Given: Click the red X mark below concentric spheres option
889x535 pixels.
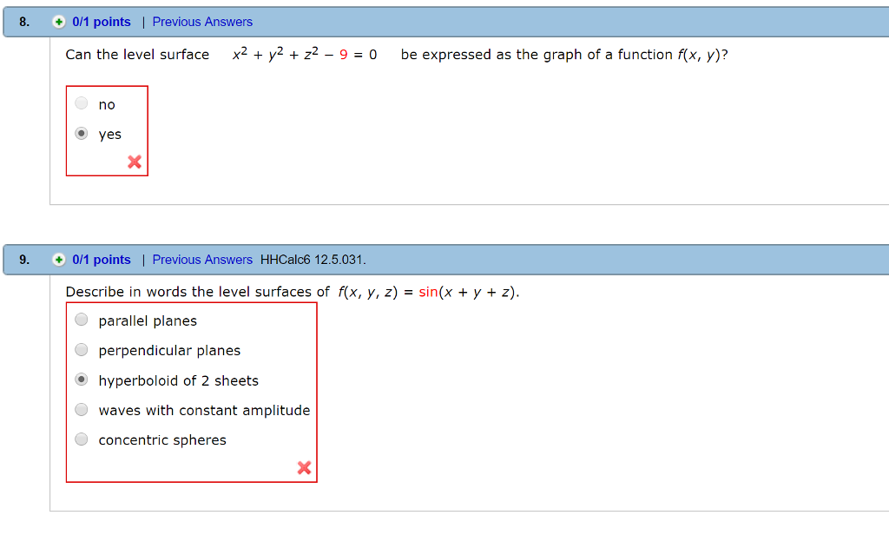Looking at the screenshot, I should point(304,467).
